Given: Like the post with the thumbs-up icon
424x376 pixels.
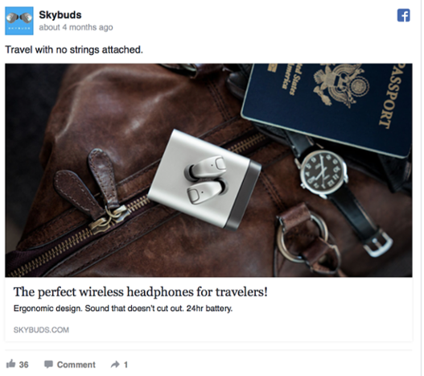Looking at the screenshot, I should click(x=10, y=364).
